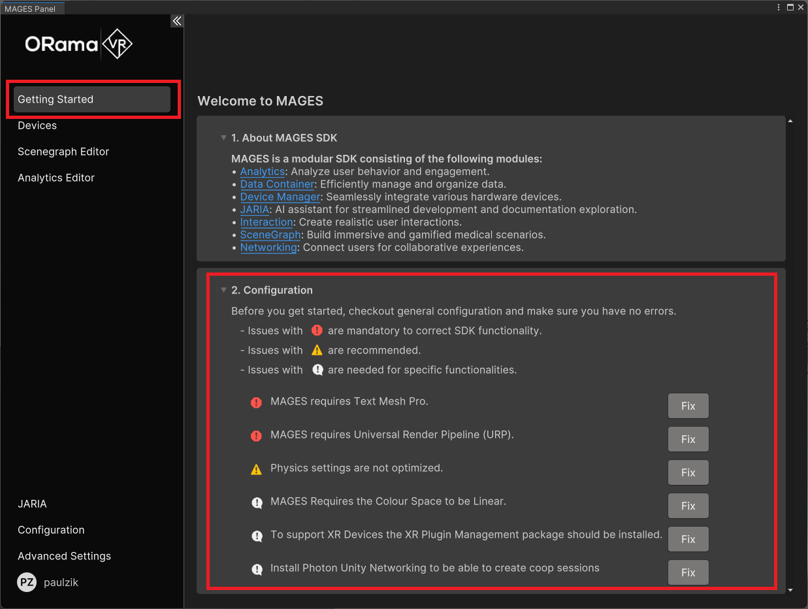Select Scenegraph Editor in sidebar
This screenshot has width=808, height=609.
pos(63,152)
